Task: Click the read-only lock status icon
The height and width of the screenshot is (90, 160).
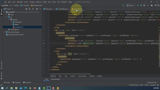Action: click(158, 85)
